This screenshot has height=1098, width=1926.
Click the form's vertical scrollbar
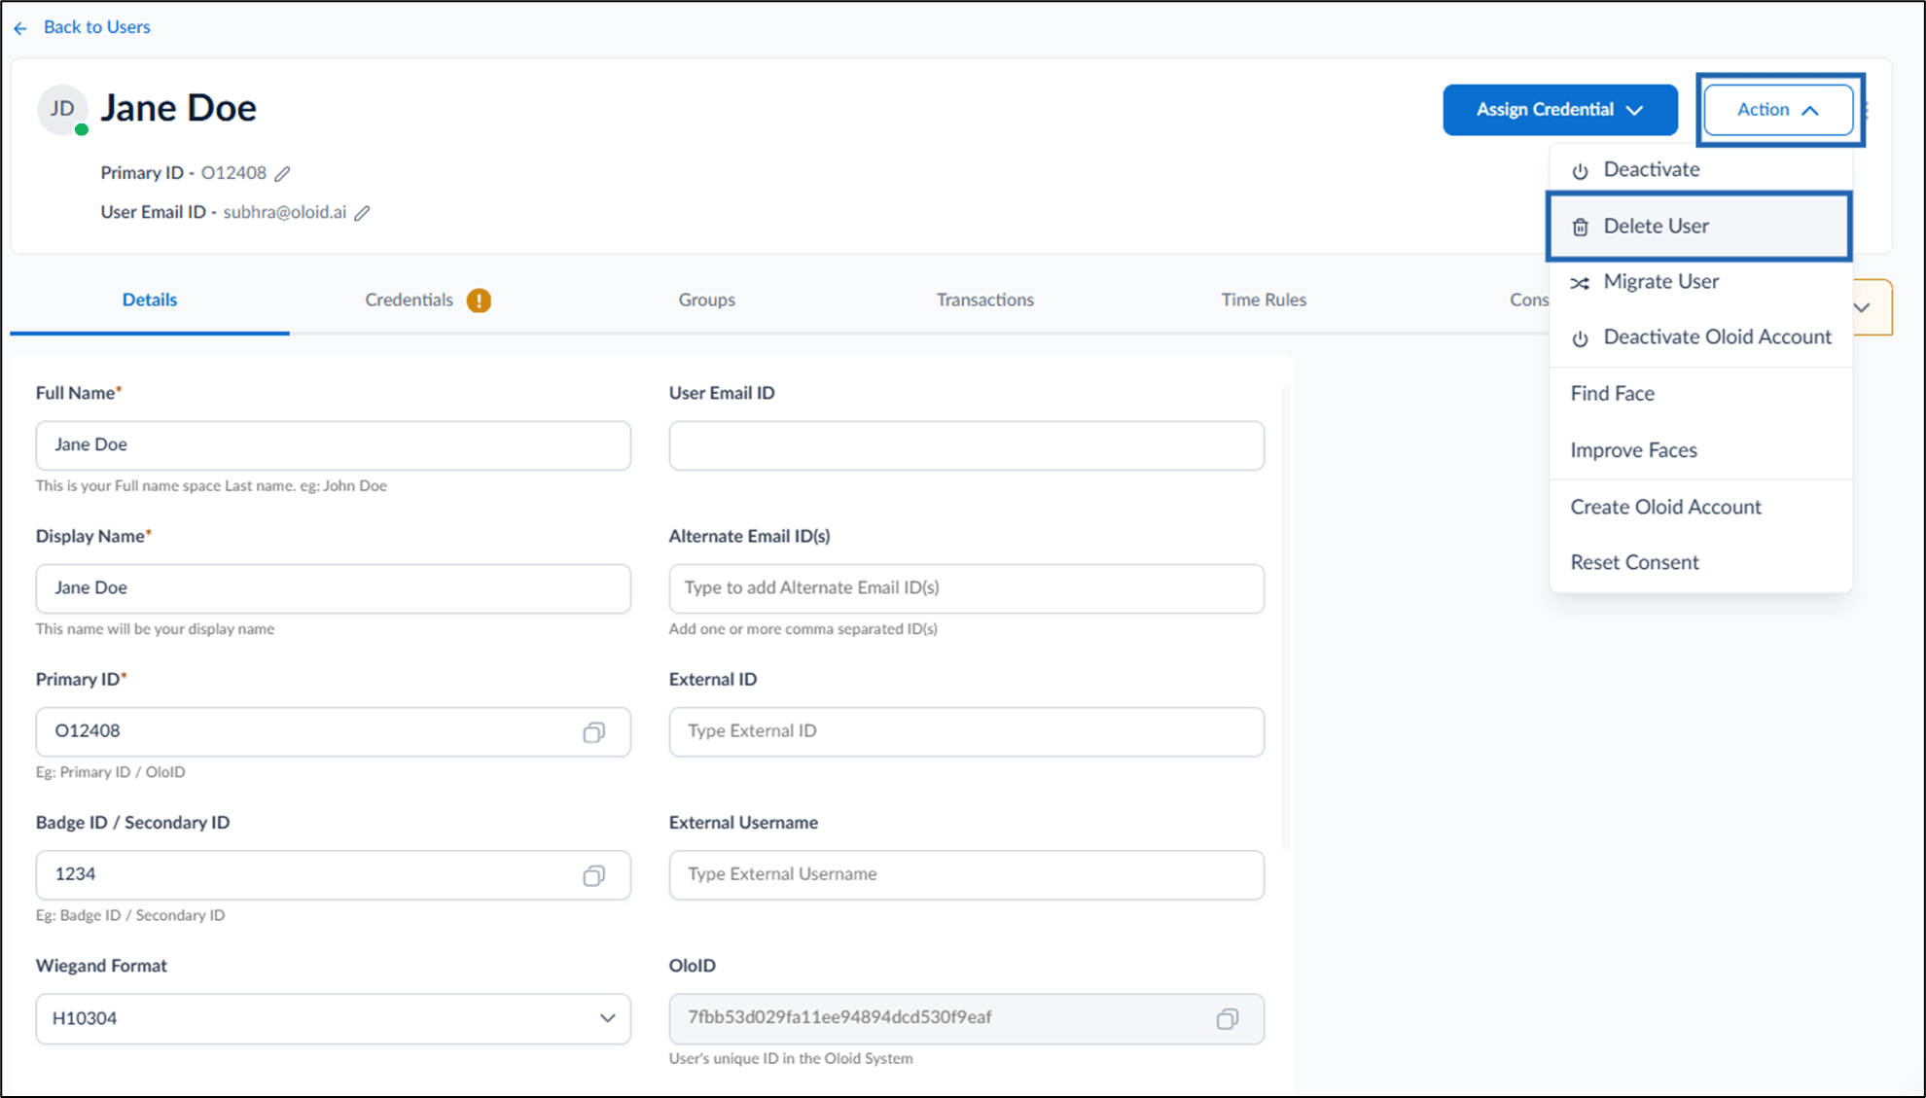click(1285, 618)
